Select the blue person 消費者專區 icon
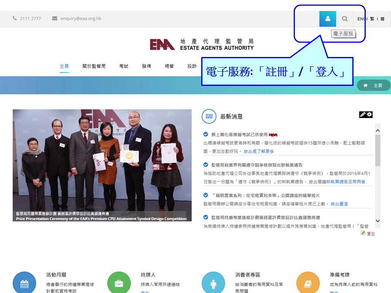Image resolution: width=391 pixels, height=293 pixels. coord(213,283)
